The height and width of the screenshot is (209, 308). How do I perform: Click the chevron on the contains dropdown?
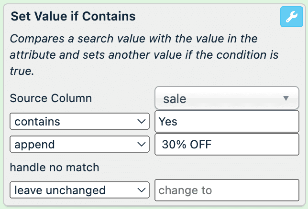[x=141, y=122]
